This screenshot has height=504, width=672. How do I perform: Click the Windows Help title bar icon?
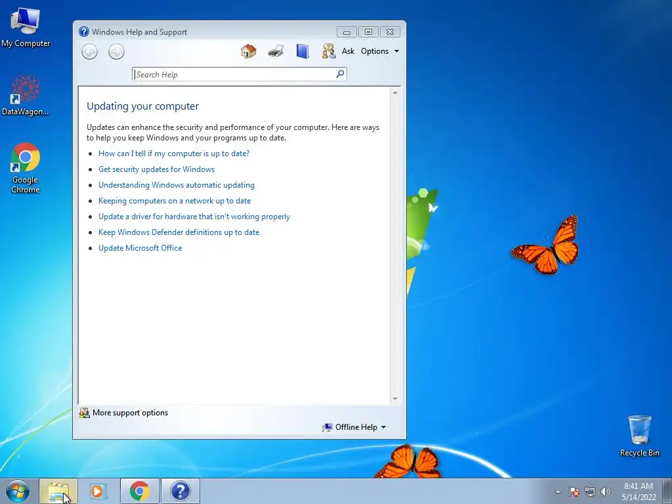point(84,31)
